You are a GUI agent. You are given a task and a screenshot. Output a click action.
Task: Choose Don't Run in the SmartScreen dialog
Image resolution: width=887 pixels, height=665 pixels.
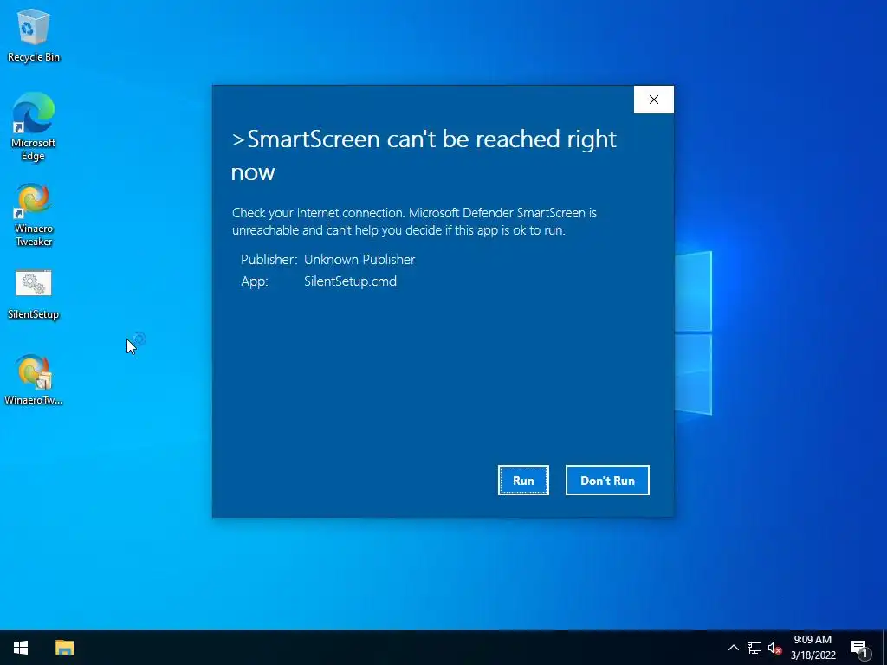pyautogui.click(x=607, y=480)
